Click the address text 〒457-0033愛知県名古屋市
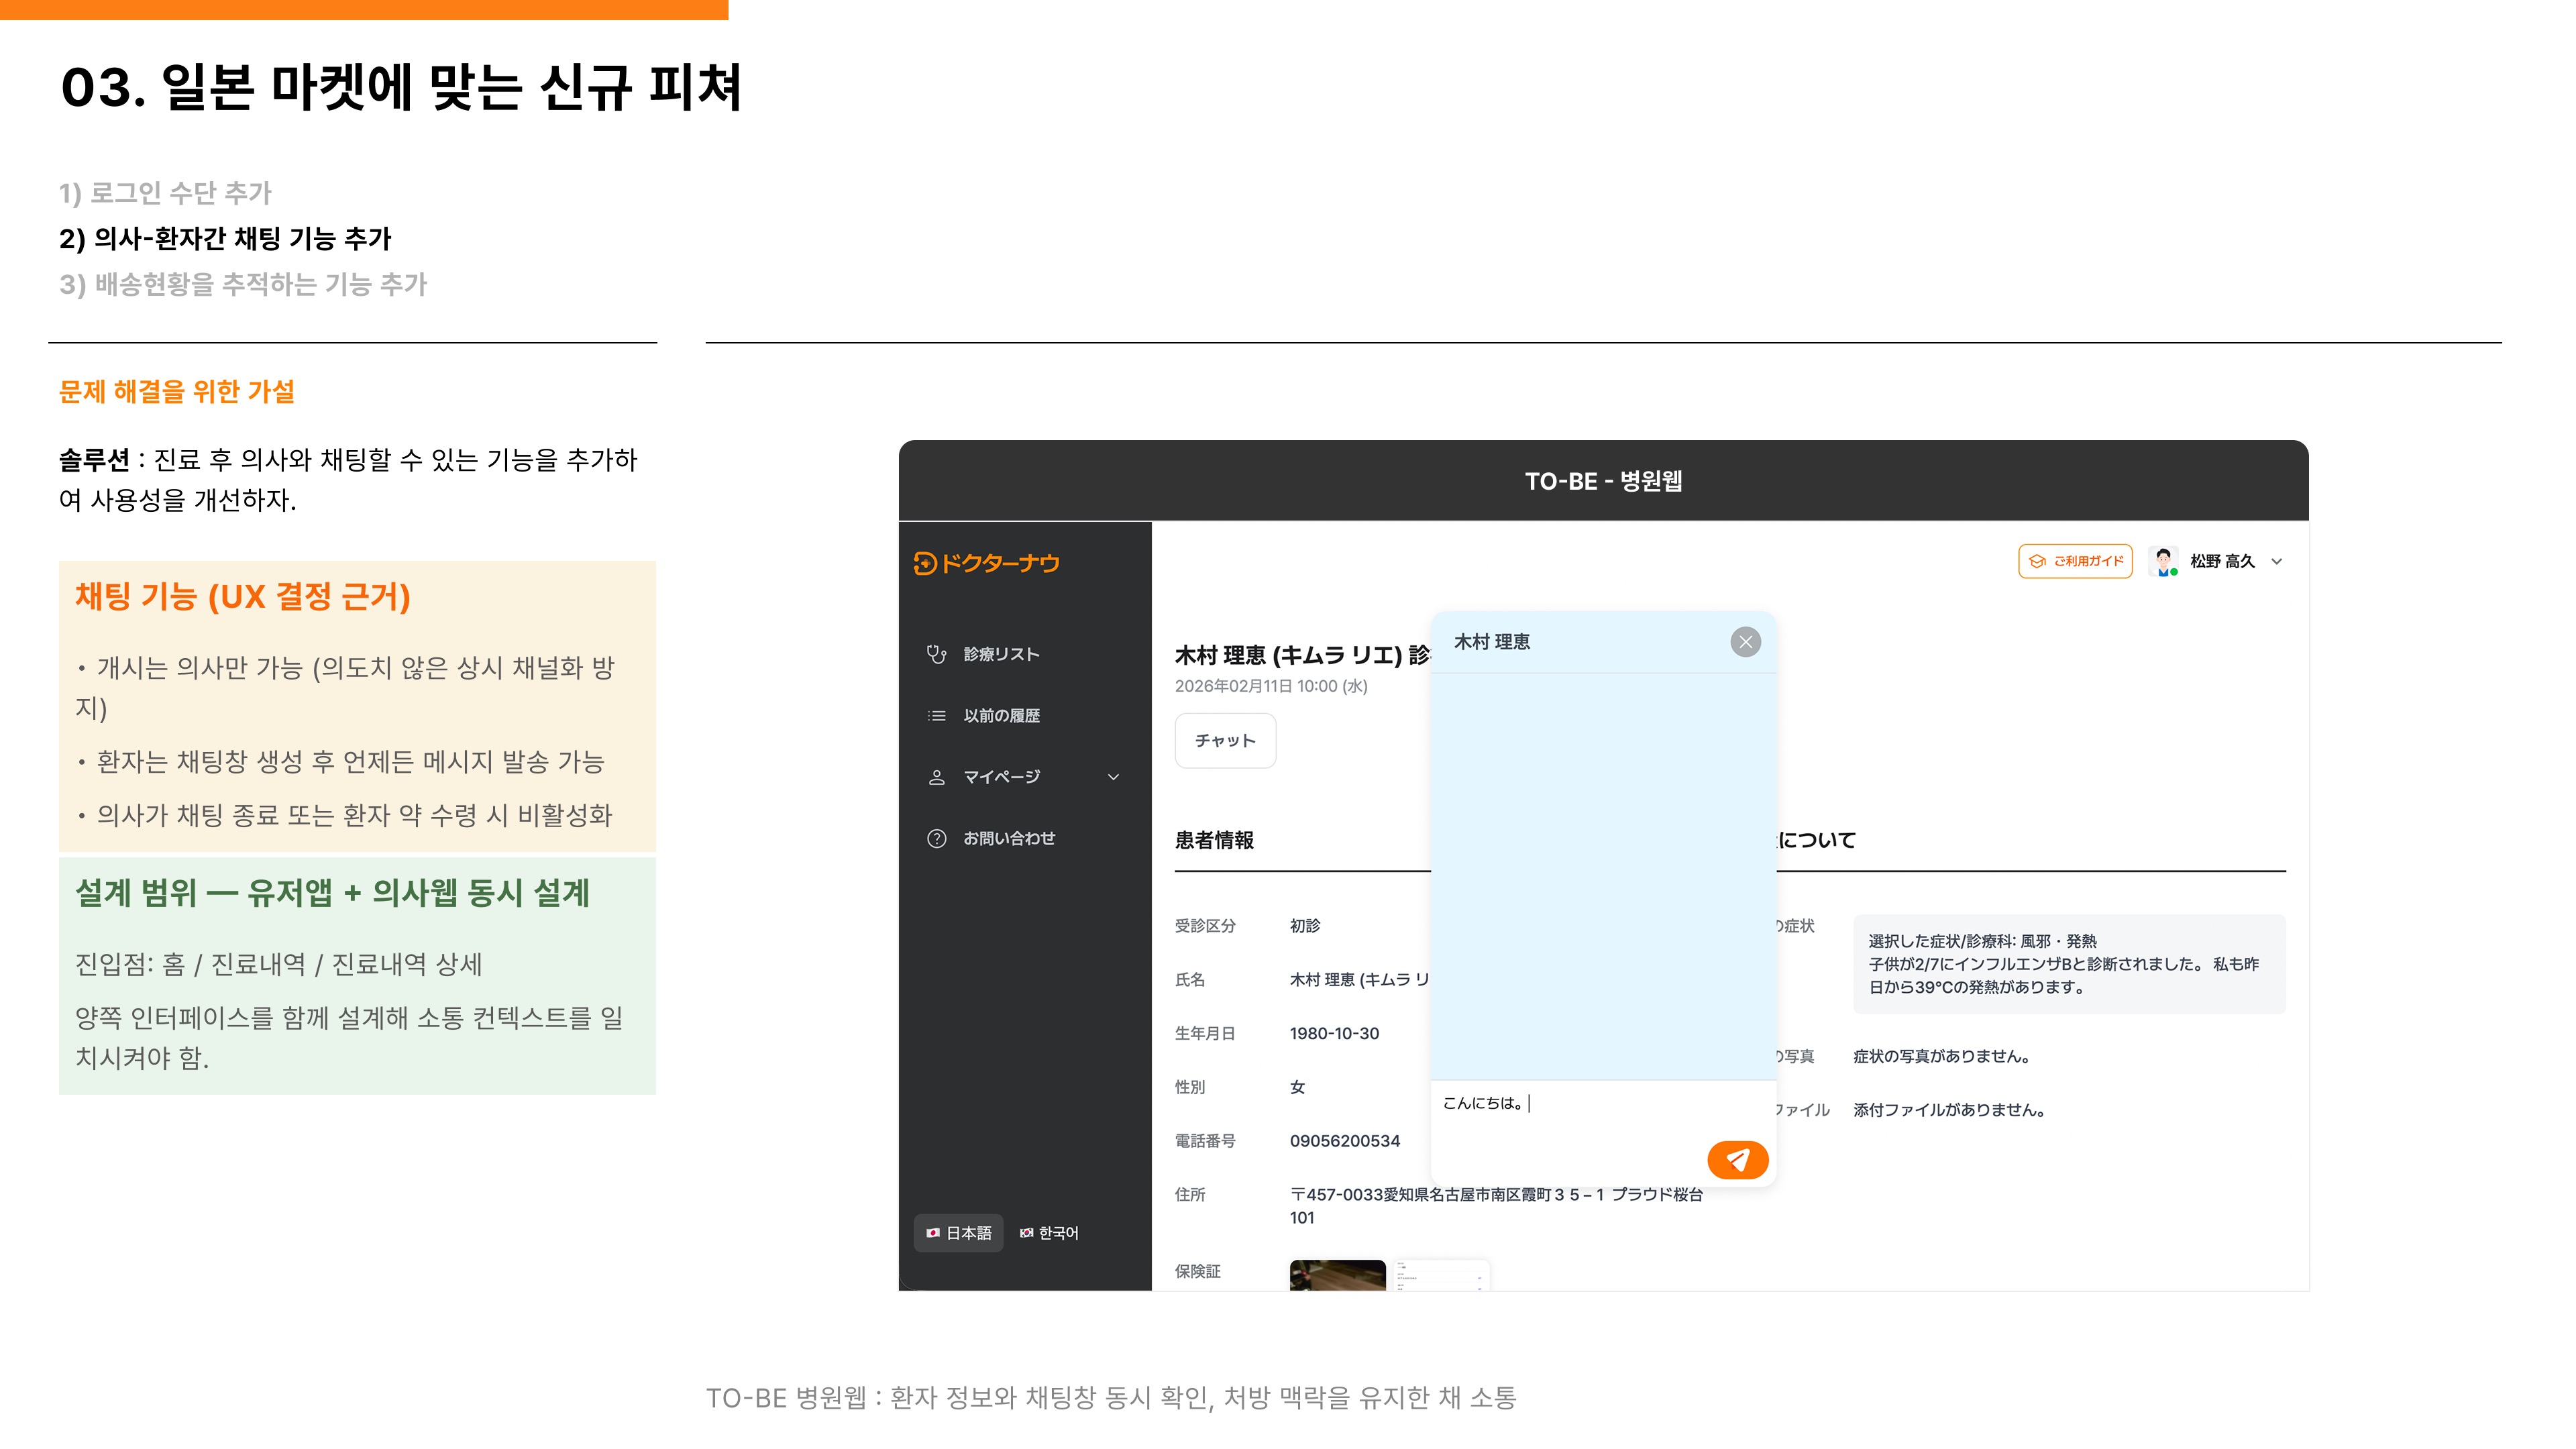 click(1496, 1206)
